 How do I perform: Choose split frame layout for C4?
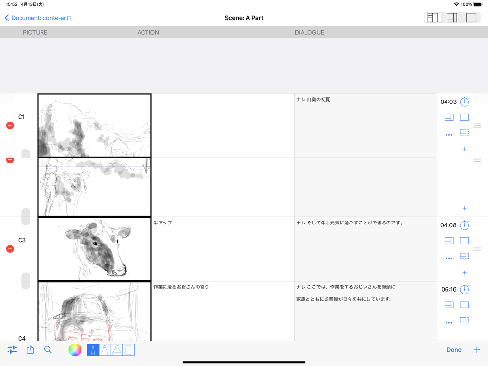coord(449,305)
